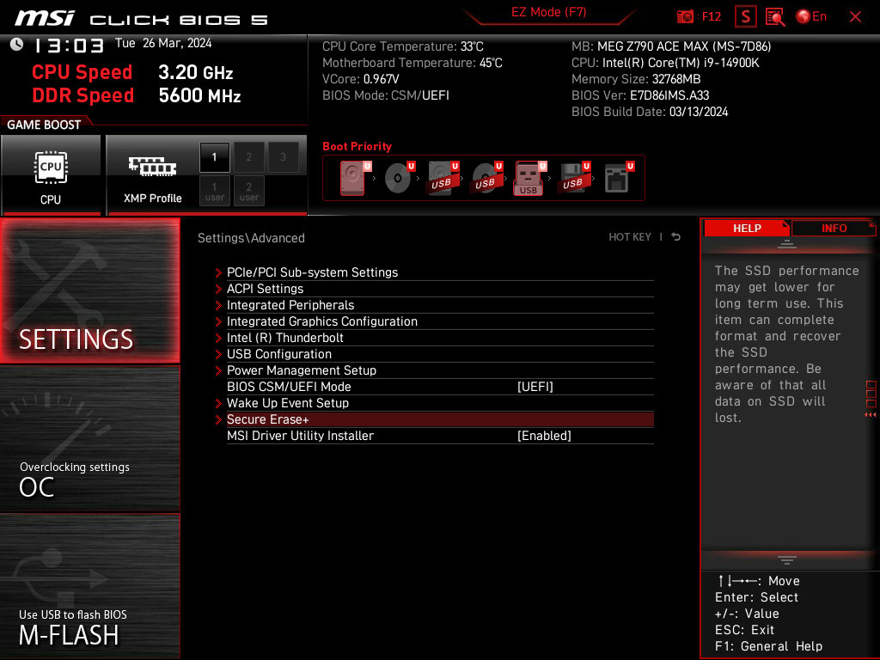This screenshot has width=880, height=660.
Task: Open Integrated Peripherals submenu
Action: 440,305
